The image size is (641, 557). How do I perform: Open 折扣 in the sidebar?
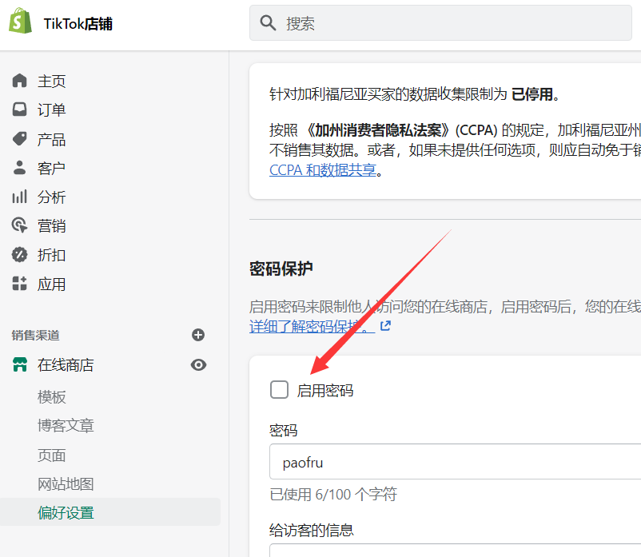pyautogui.click(x=51, y=255)
